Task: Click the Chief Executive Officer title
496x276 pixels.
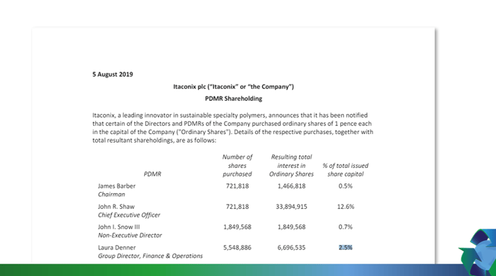Action: [129, 215]
